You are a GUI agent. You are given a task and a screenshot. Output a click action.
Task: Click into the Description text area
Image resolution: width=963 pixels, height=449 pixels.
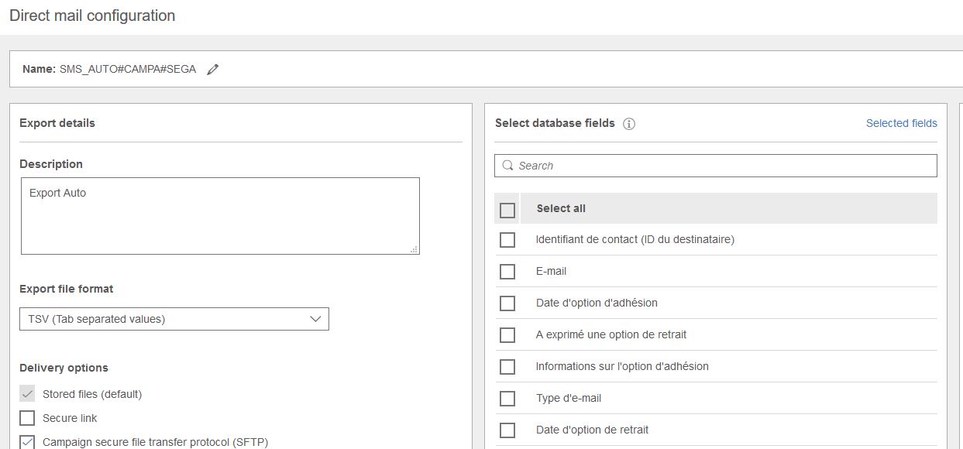click(220, 216)
